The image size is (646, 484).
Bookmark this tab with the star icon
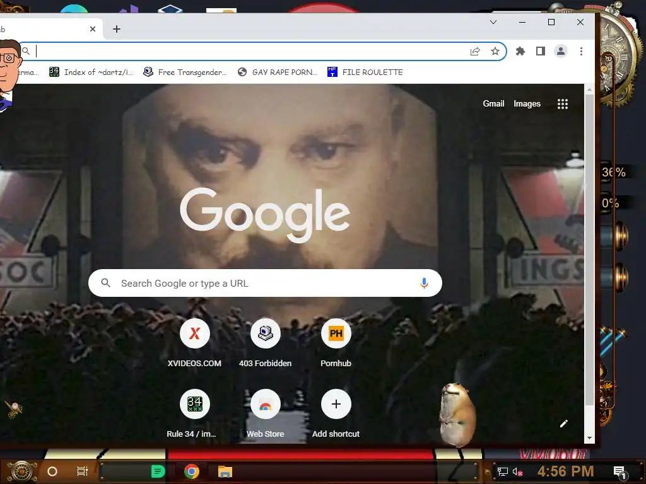coord(495,51)
